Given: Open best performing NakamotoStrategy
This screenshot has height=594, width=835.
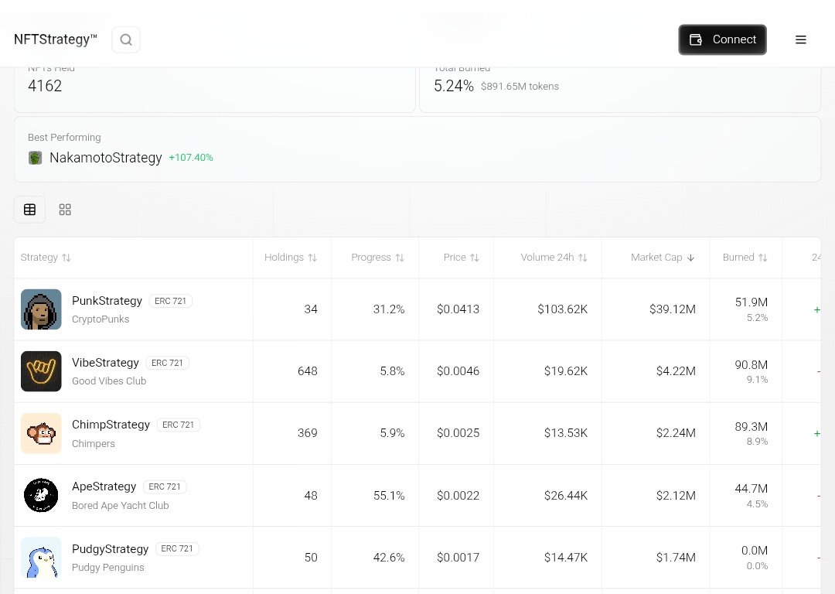Looking at the screenshot, I should pos(105,158).
